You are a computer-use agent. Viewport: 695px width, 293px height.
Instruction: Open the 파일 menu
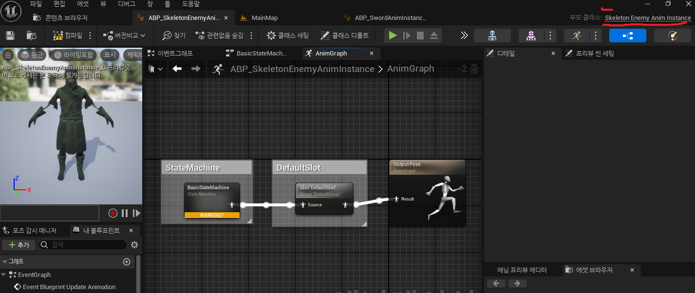click(x=36, y=4)
